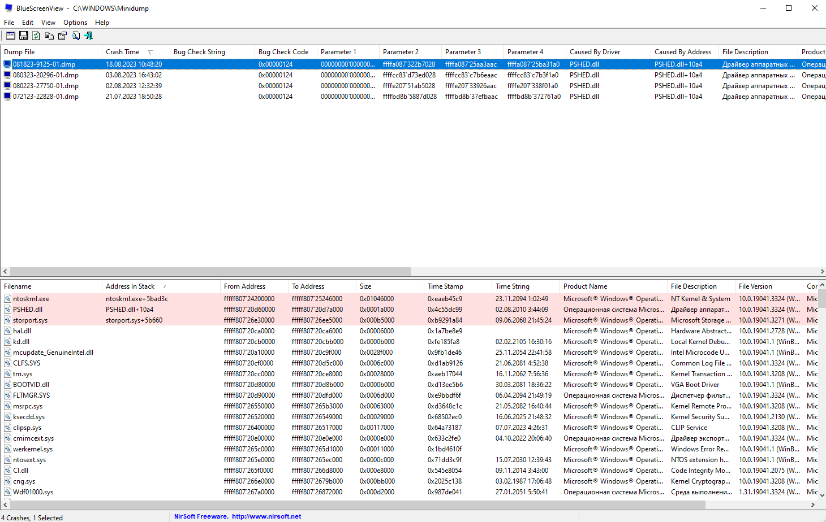Click the Exit door toolbar icon
This screenshot has height=522, width=826.
89,36
